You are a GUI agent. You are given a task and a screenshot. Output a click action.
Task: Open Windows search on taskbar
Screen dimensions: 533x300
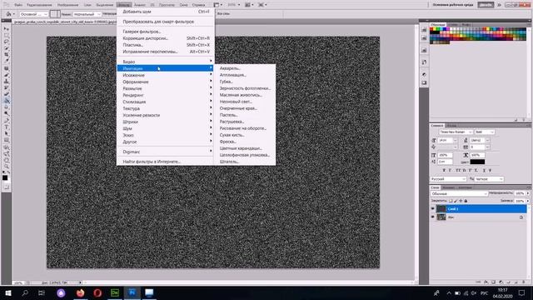pyautogui.click(x=25, y=292)
